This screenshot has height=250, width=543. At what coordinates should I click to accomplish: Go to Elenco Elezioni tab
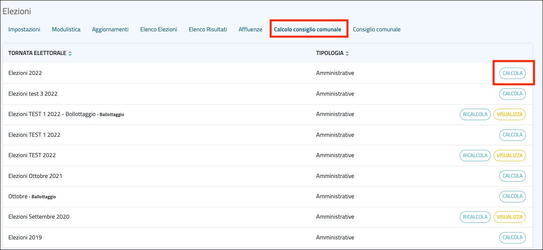pyautogui.click(x=158, y=29)
